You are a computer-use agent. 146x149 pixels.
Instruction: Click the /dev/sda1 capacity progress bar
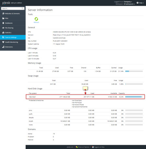coord(134,97)
